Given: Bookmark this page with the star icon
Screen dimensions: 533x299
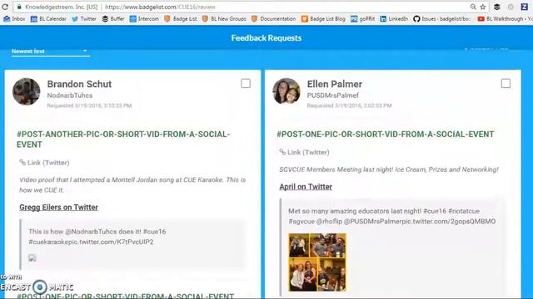Looking at the screenshot, I should point(483,7).
